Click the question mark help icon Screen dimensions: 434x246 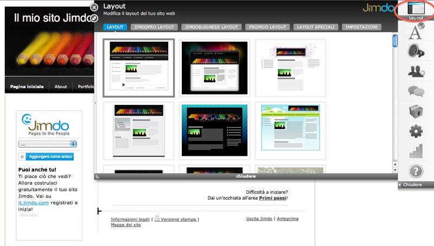pos(416,171)
